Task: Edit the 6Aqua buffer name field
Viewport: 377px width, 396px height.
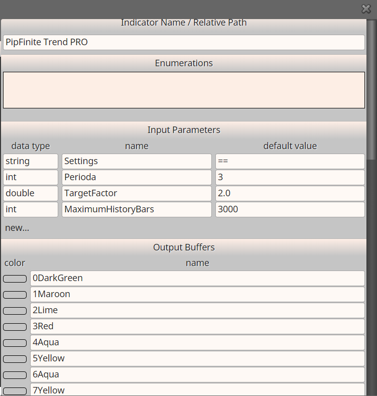Action: [197, 374]
